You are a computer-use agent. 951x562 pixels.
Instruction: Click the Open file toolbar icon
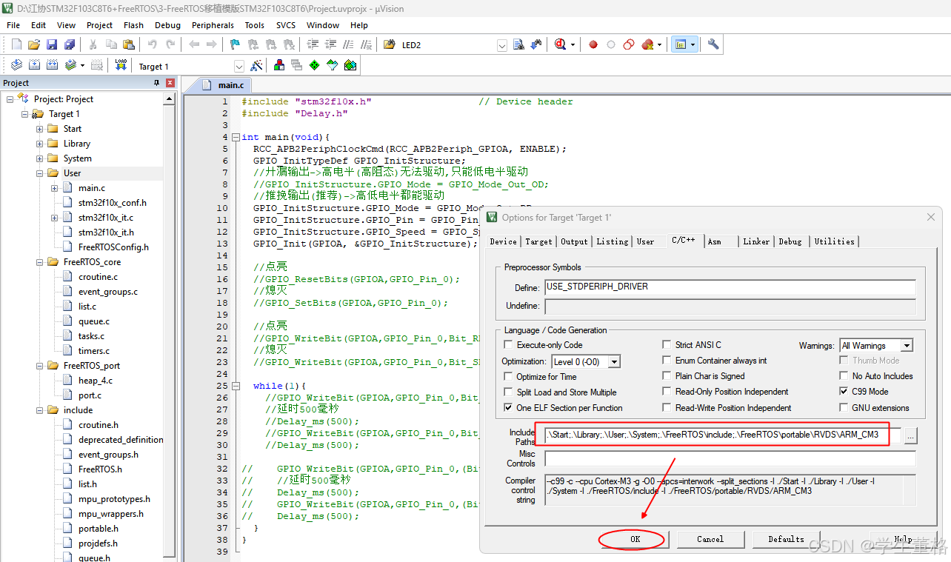click(34, 44)
